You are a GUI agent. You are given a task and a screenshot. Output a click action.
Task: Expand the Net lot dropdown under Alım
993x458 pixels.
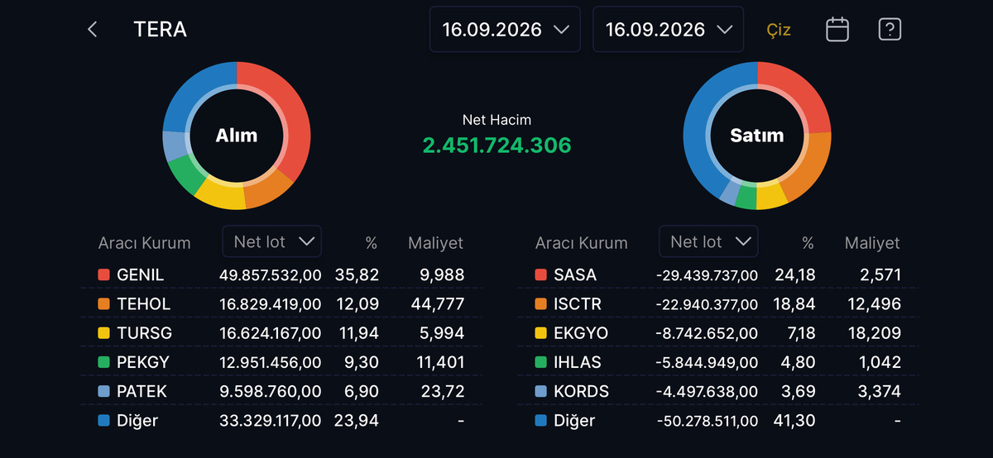272,241
